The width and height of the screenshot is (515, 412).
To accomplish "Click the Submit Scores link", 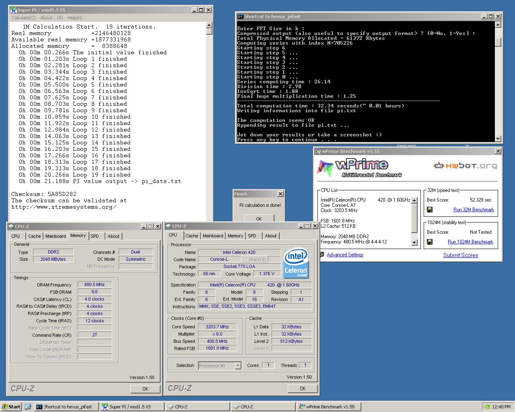I will point(461,255).
